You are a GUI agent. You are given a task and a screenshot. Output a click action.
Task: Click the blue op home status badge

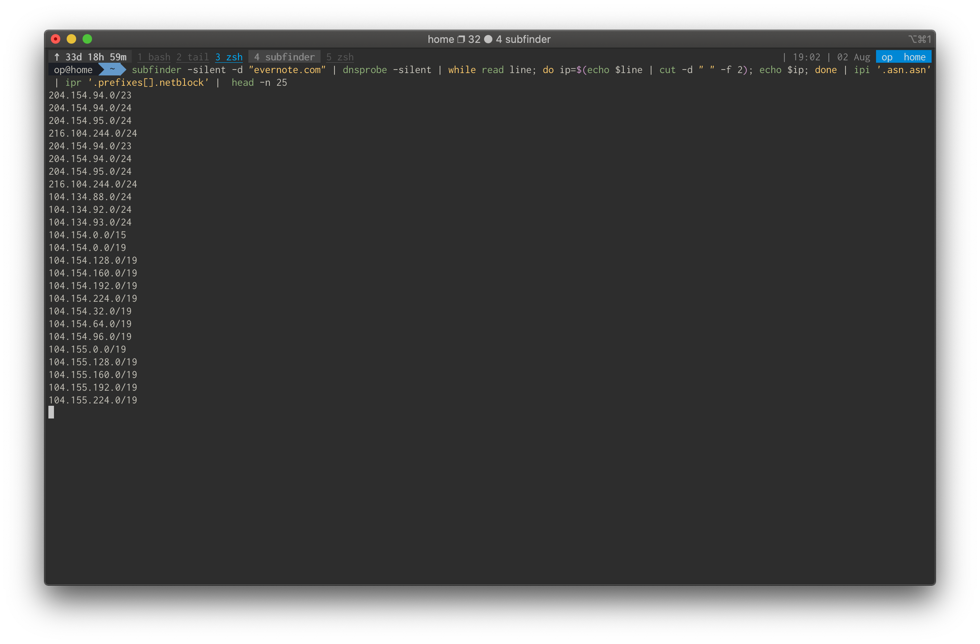tap(903, 57)
